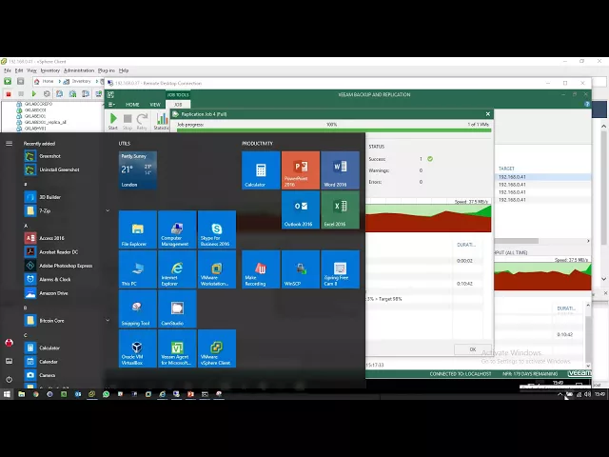The image size is (609, 457).
Task: Open the Make Recording tile
Action: 261,268
